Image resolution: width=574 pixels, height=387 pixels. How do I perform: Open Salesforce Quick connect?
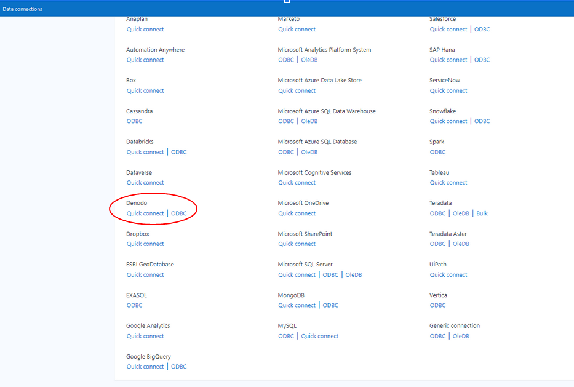click(448, 30)
